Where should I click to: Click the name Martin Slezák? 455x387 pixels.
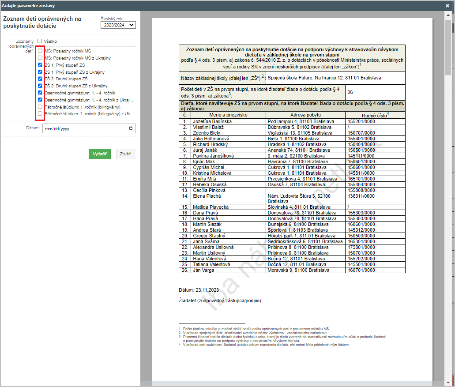[207, 224]
